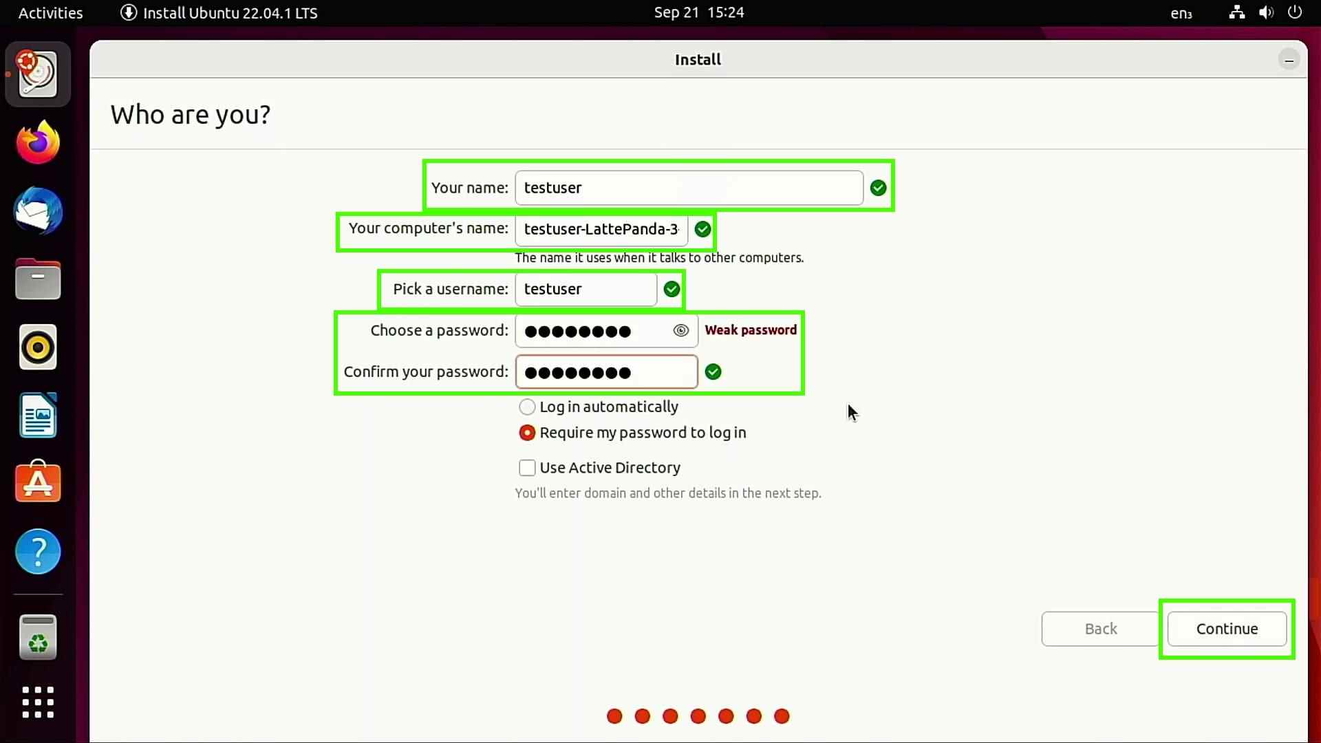Screen dimensions: 1321x743
Task: Check Use Active Directory checkbox
Action: pyautogui.click(x=526, y=467)
